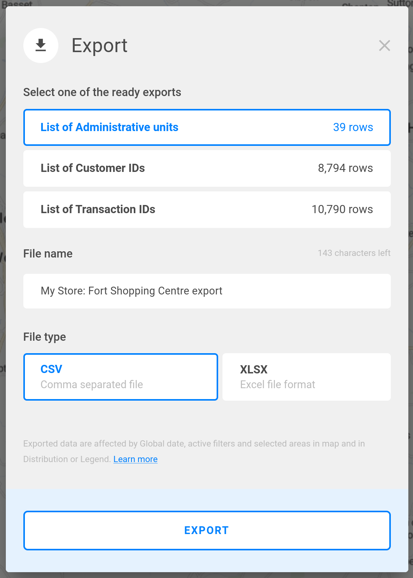Switch file type to XLSX
Image resolution: width=413 pixels, height=578 pixels.
click(x=306, y=377)
